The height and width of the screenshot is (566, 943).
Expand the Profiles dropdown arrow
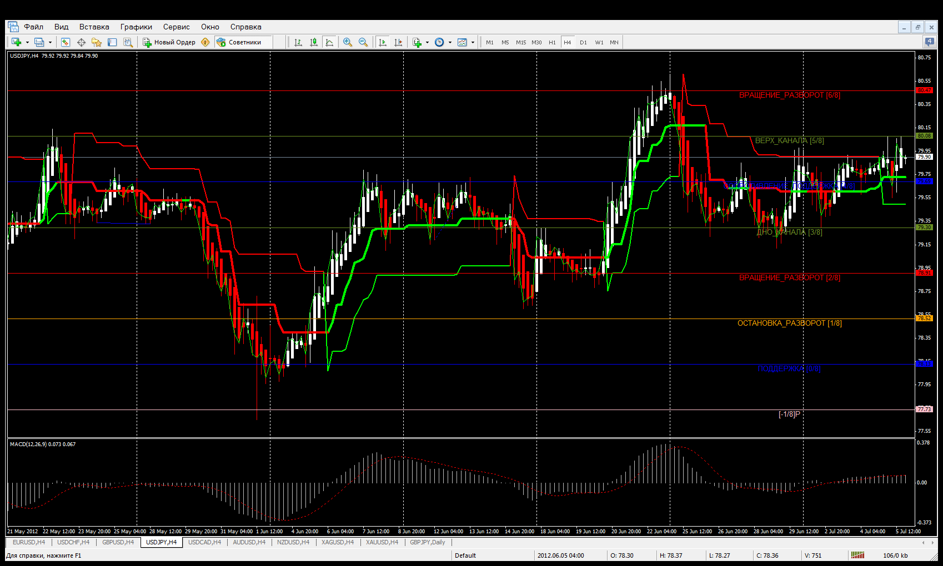[50, 42]
